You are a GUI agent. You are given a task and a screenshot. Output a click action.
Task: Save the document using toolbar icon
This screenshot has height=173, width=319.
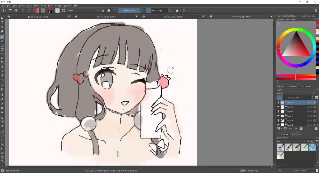(16, 10)
